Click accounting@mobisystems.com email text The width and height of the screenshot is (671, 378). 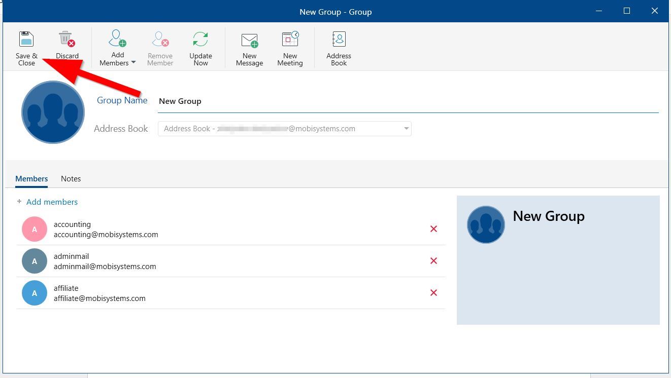(106, 235)
